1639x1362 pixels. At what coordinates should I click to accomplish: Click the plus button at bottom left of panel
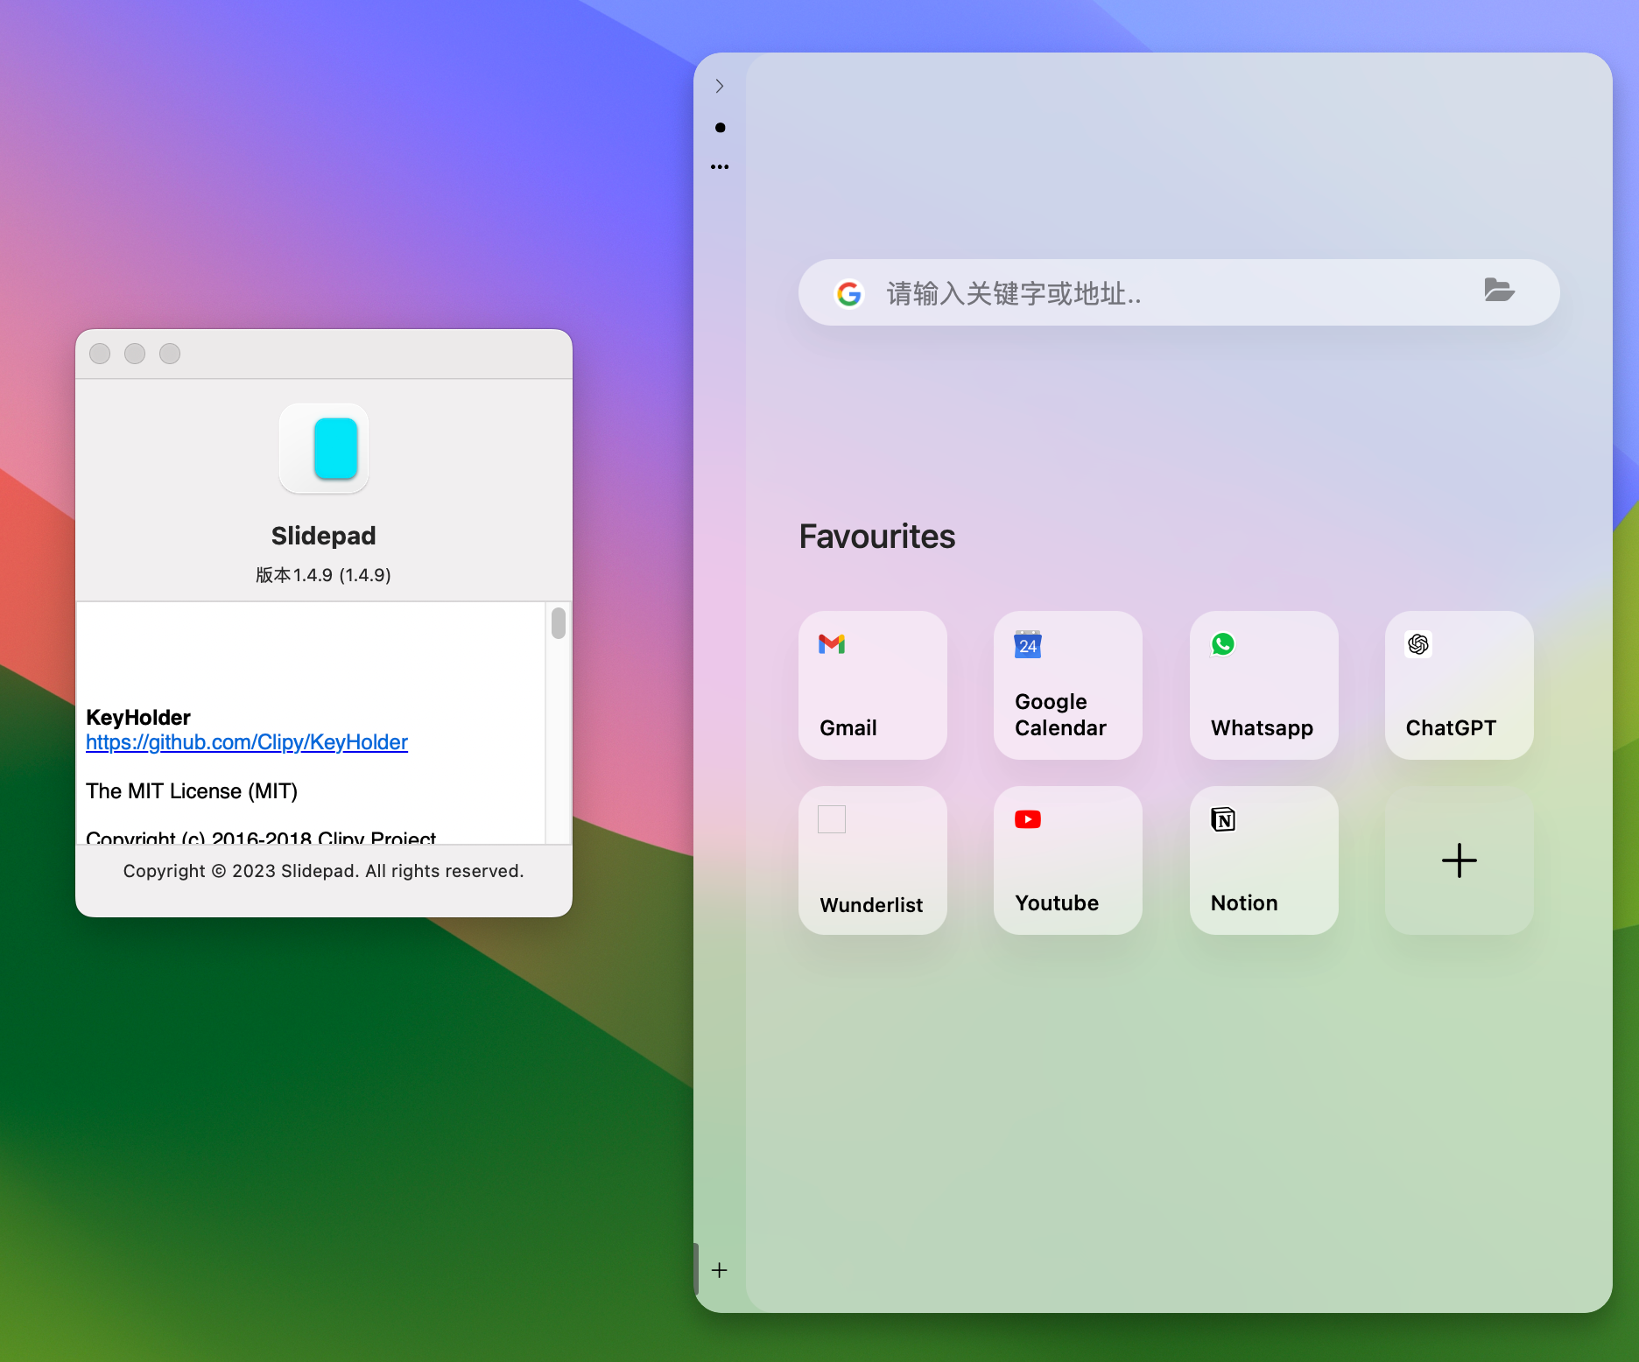tap(719, 1270)
